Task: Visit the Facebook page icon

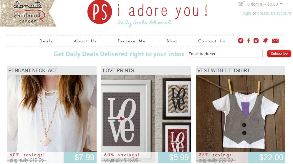Action: [249, 41]
